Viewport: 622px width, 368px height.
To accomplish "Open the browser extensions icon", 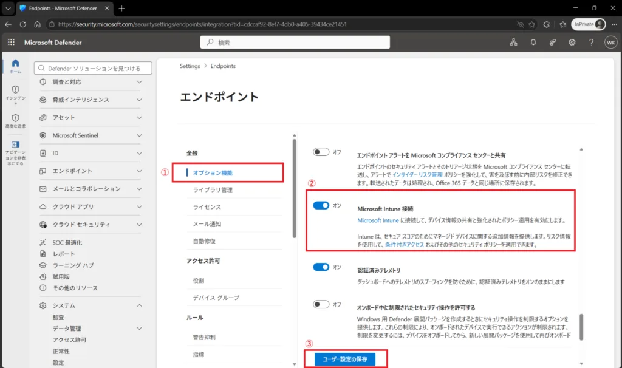I will pos(547,24).
